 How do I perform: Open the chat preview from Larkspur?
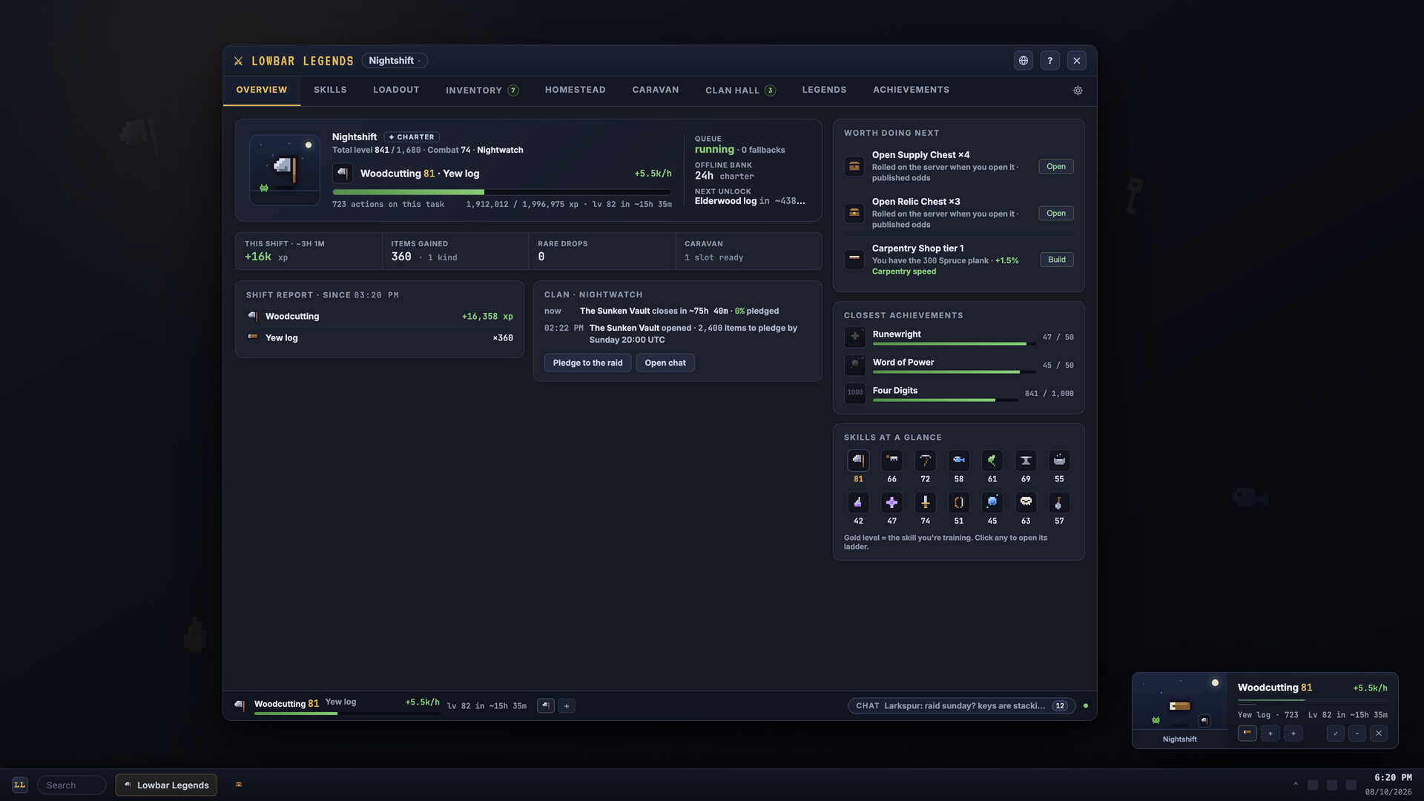[962, 706]
